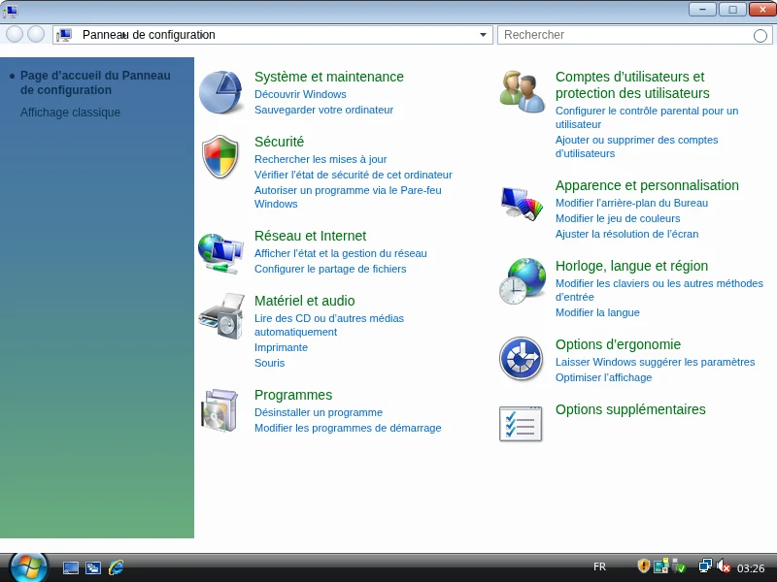Click the Sécurité shield icon
Screen dimensions: 777x582
[220, 156]
